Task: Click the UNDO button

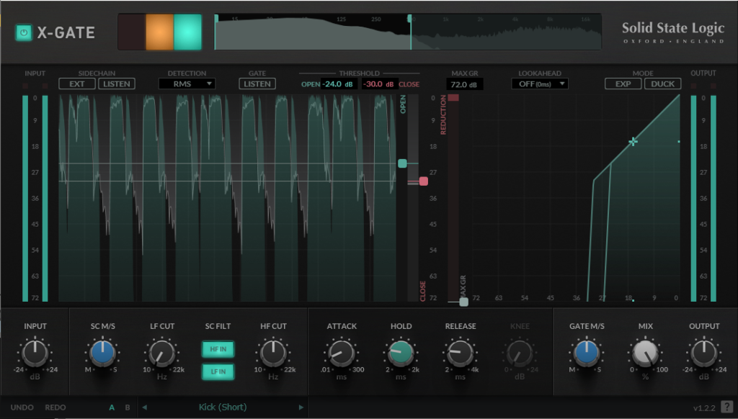Action: (22, 407)
